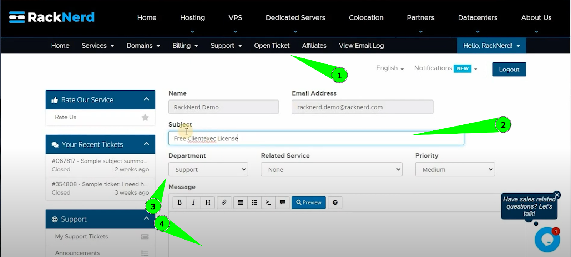Image resolution: width=571 pixels, height=257 pixels.
Task: Open the live chat bubble icon
Action: pos(547,240)
